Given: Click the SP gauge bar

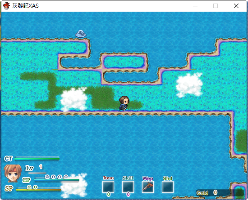Looking at the screenshot, I should 39,189.
